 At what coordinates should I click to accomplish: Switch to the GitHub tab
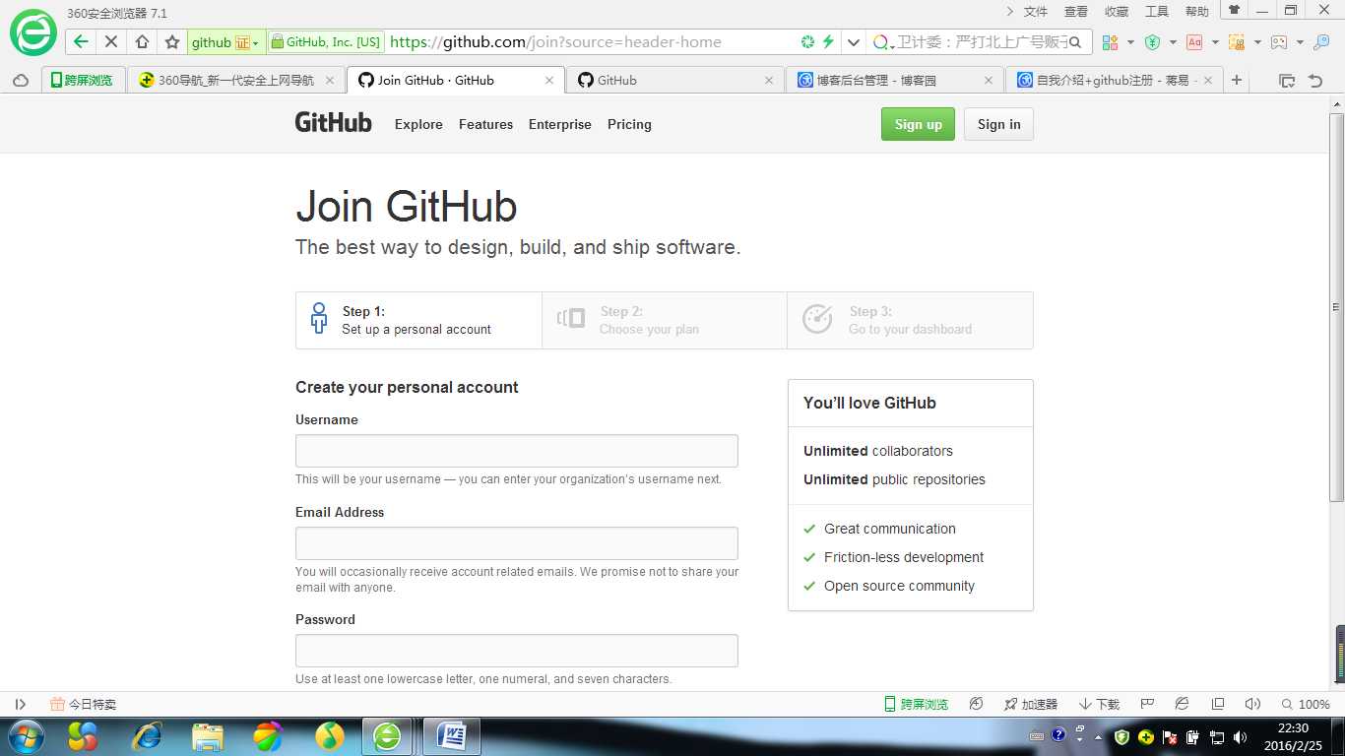point(675,81)
